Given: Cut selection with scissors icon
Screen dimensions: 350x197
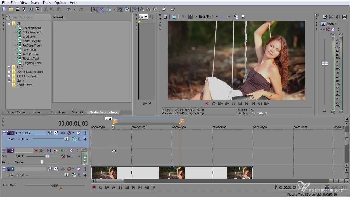Looking at the screenshot, I should pos(46,9).
